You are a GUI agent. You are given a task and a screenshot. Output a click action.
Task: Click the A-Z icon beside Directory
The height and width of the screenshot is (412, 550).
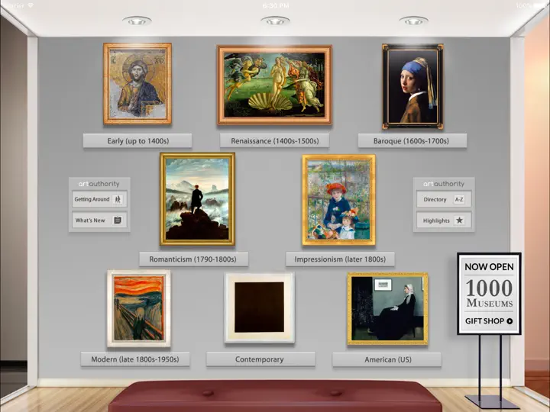pyautogui.click(x=459, y=199)
